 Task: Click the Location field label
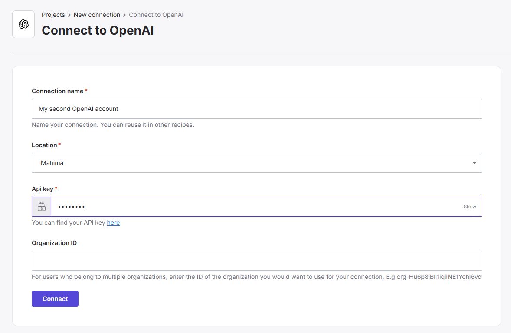tap(44, 145)
